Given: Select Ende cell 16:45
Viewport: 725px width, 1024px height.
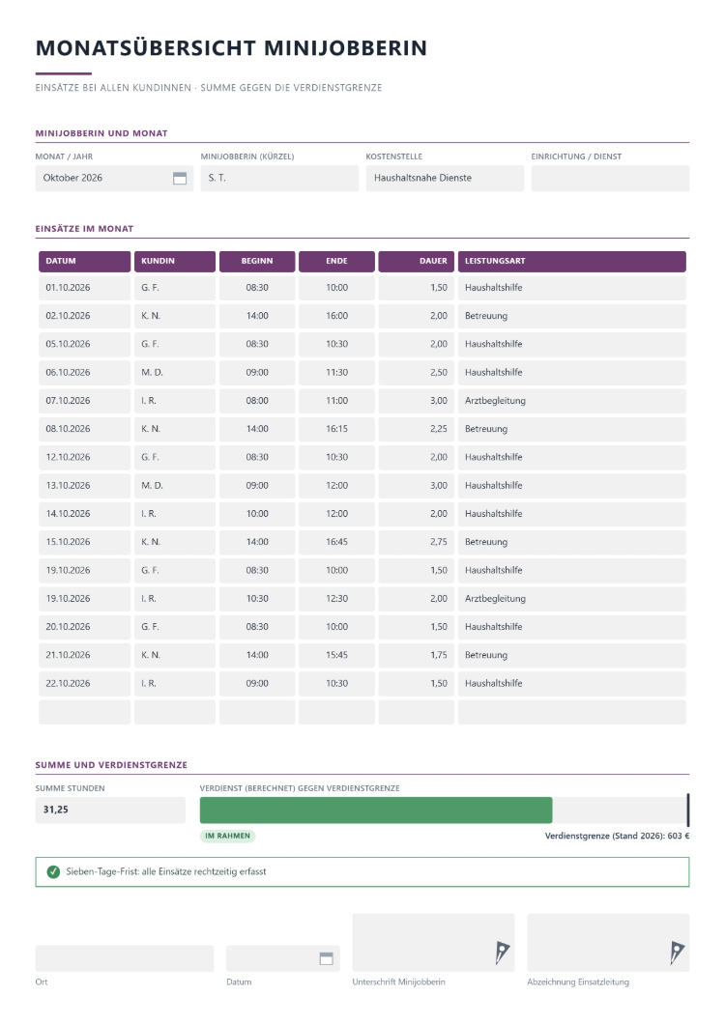Looking at the screenshot, I should coord(336,542).
